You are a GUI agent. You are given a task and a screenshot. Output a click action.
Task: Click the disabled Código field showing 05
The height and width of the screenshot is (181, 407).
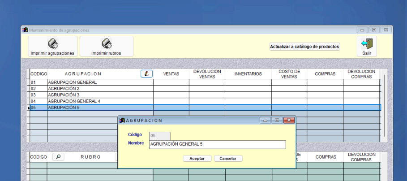click(x=160, y=136)
